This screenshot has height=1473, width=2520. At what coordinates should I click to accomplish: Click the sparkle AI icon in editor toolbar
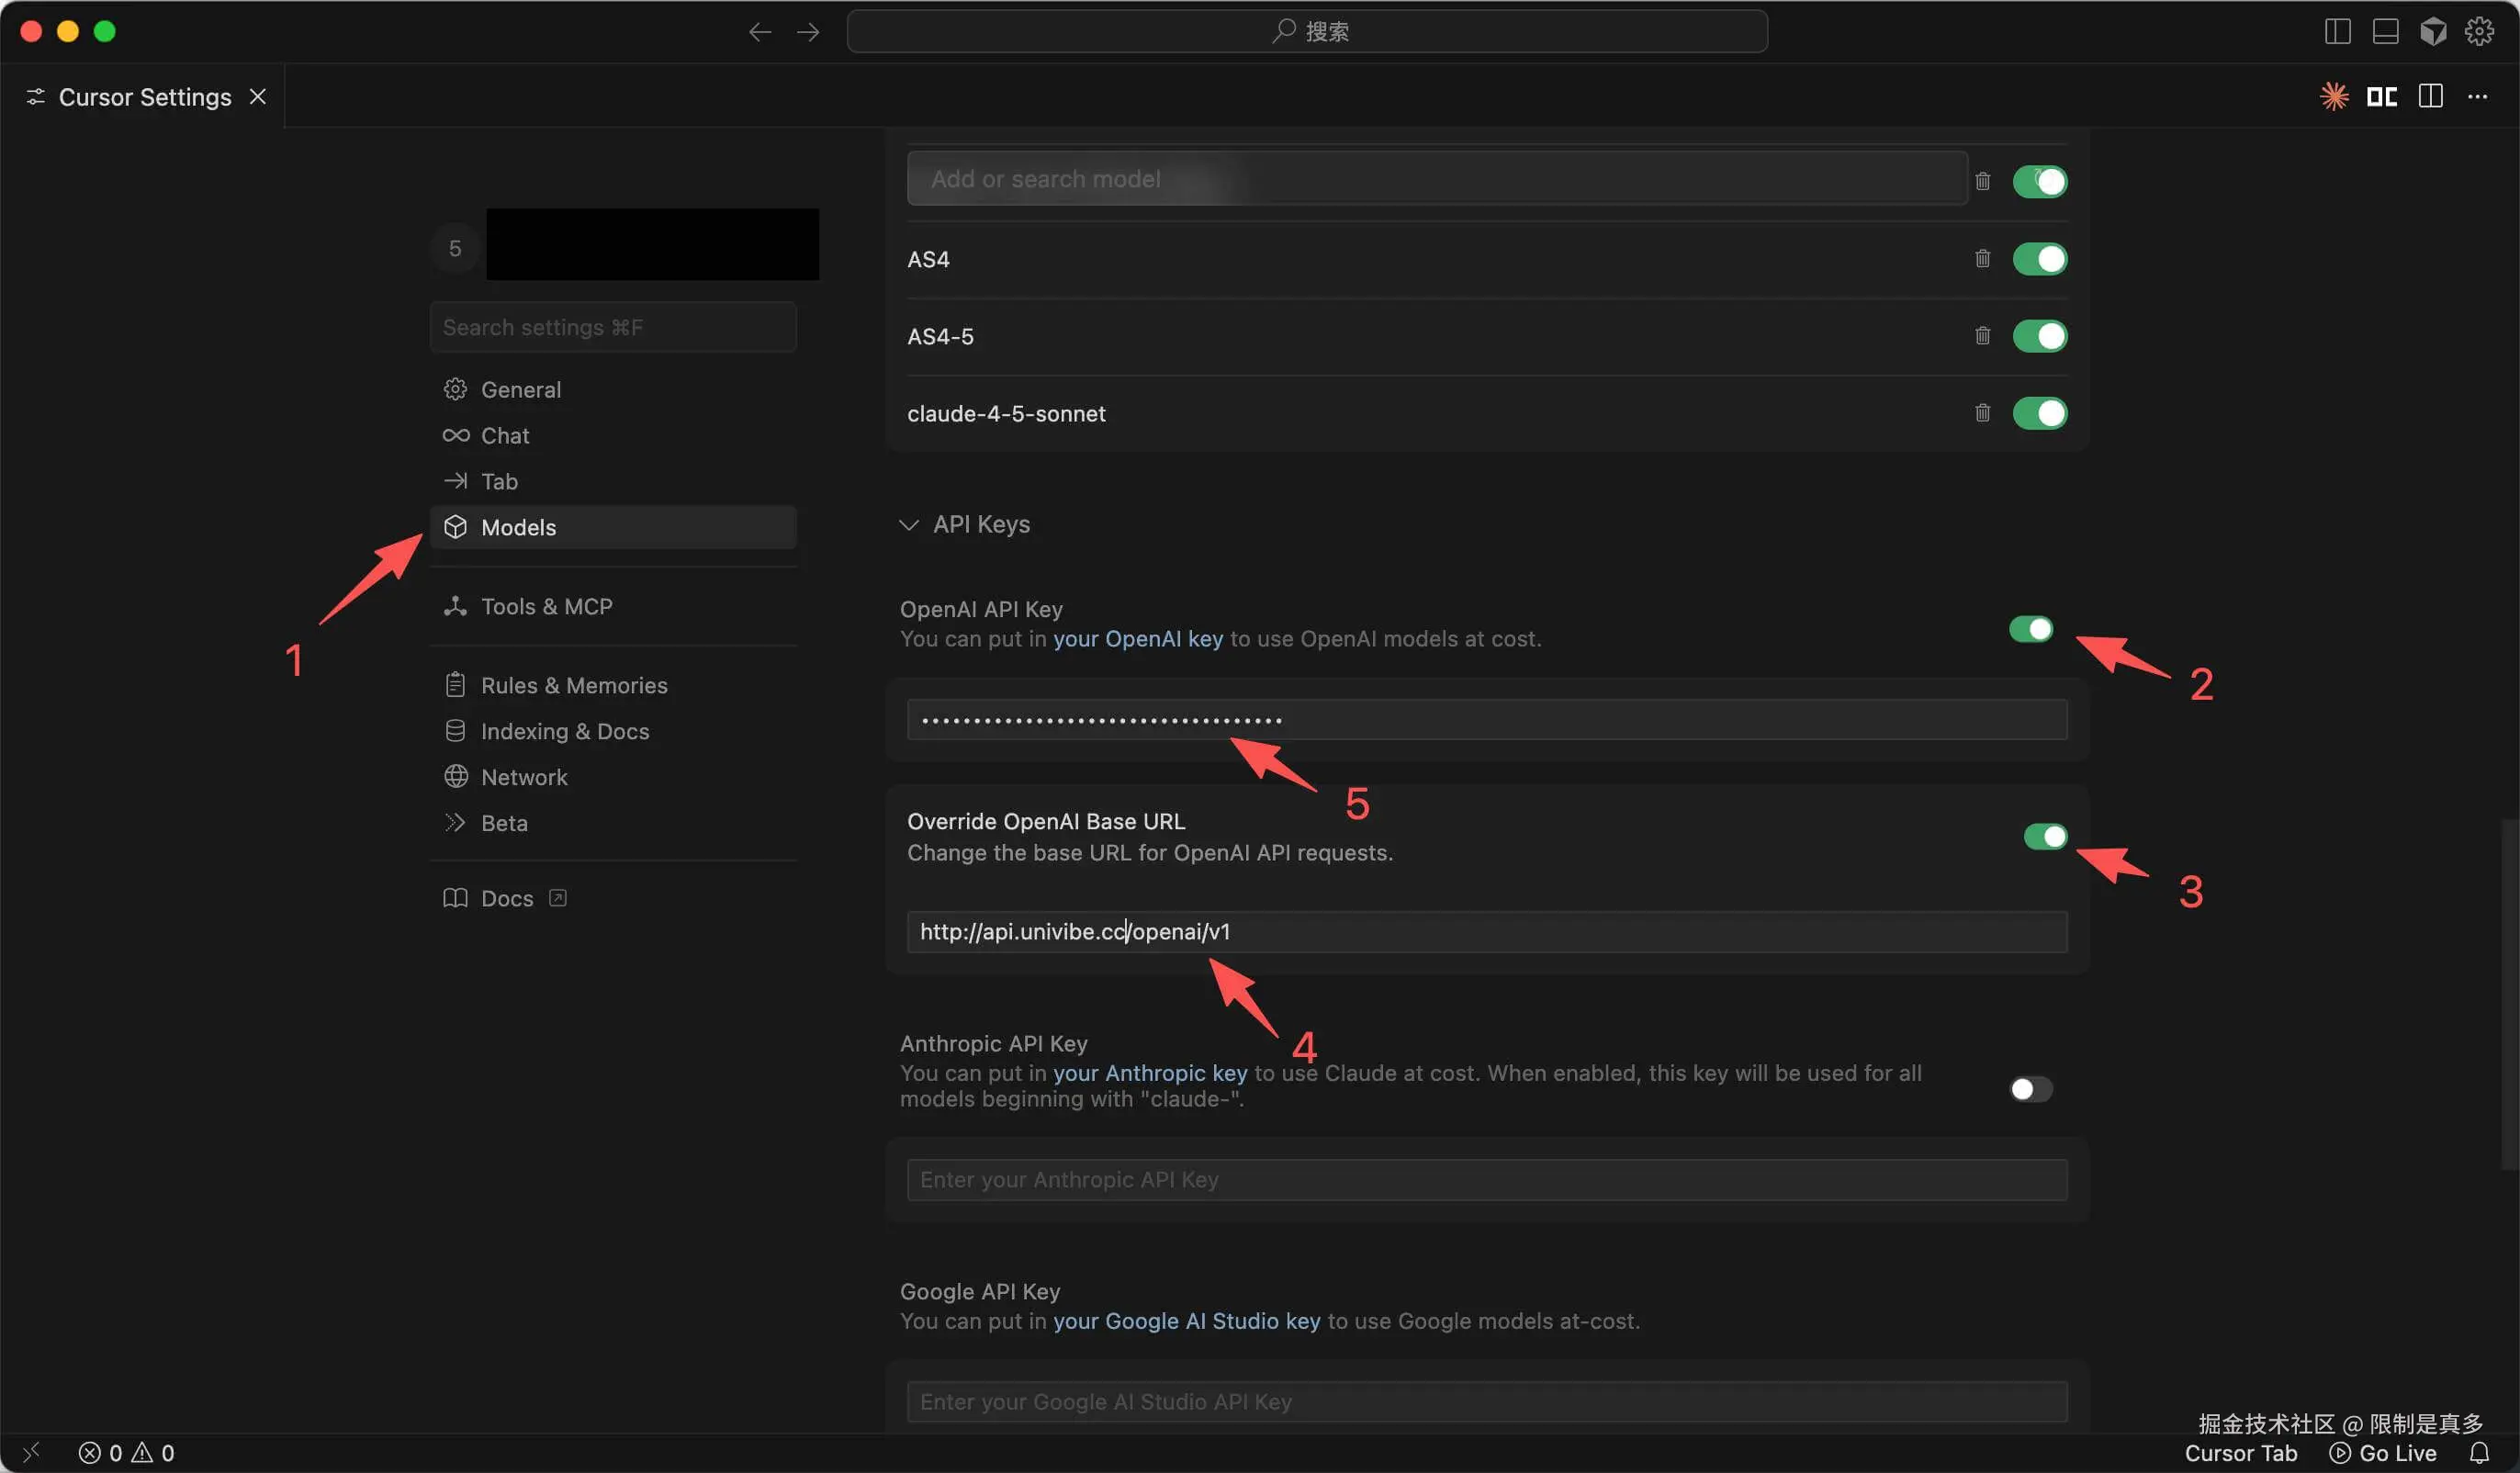pos(2334,96)
